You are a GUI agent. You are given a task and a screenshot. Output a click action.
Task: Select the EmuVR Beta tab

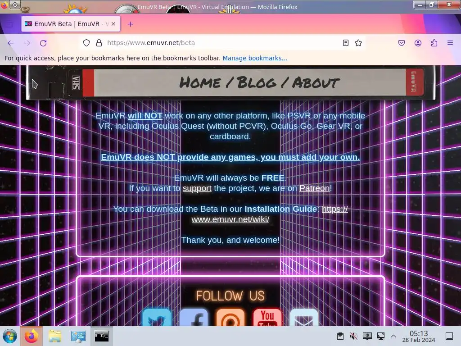(x=71, y=24)
